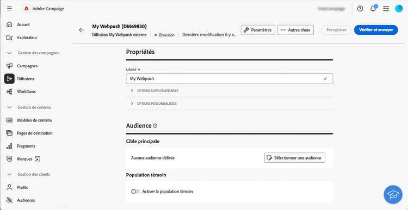
Task: Open the Autres choix menu button
Action: click(x=295, y=30)
